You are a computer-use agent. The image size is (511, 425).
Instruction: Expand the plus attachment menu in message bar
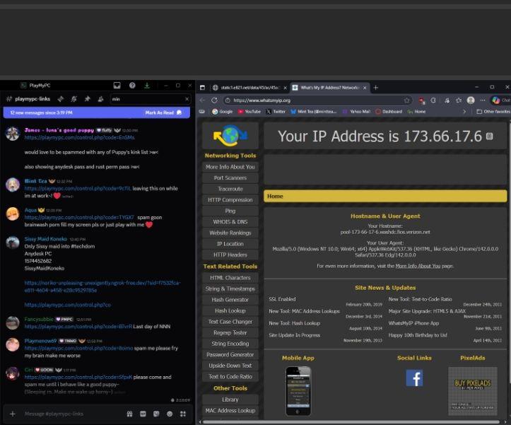pyautogui.click(x=12, y=414)
